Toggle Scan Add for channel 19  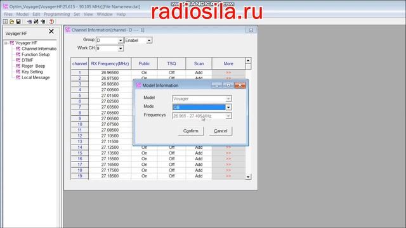click(199, 176)
